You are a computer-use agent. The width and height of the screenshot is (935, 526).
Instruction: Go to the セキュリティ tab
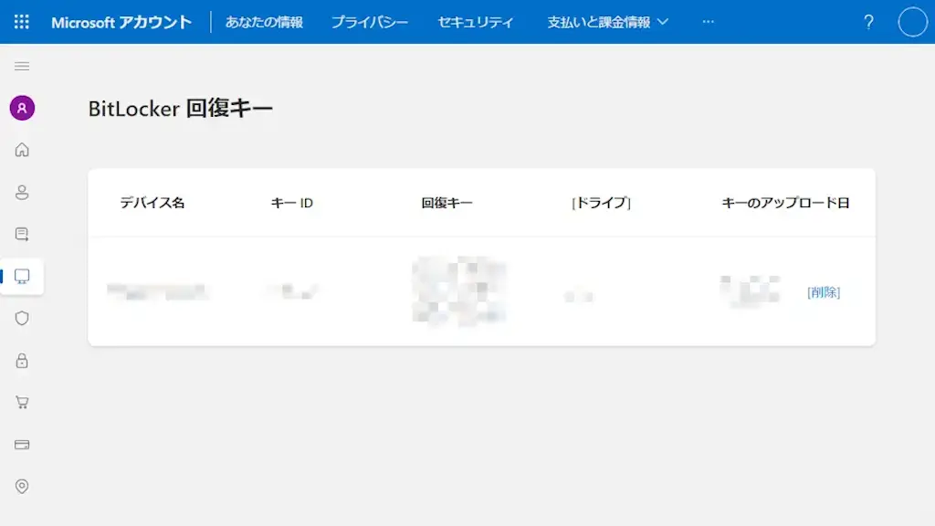pos(476,22)
